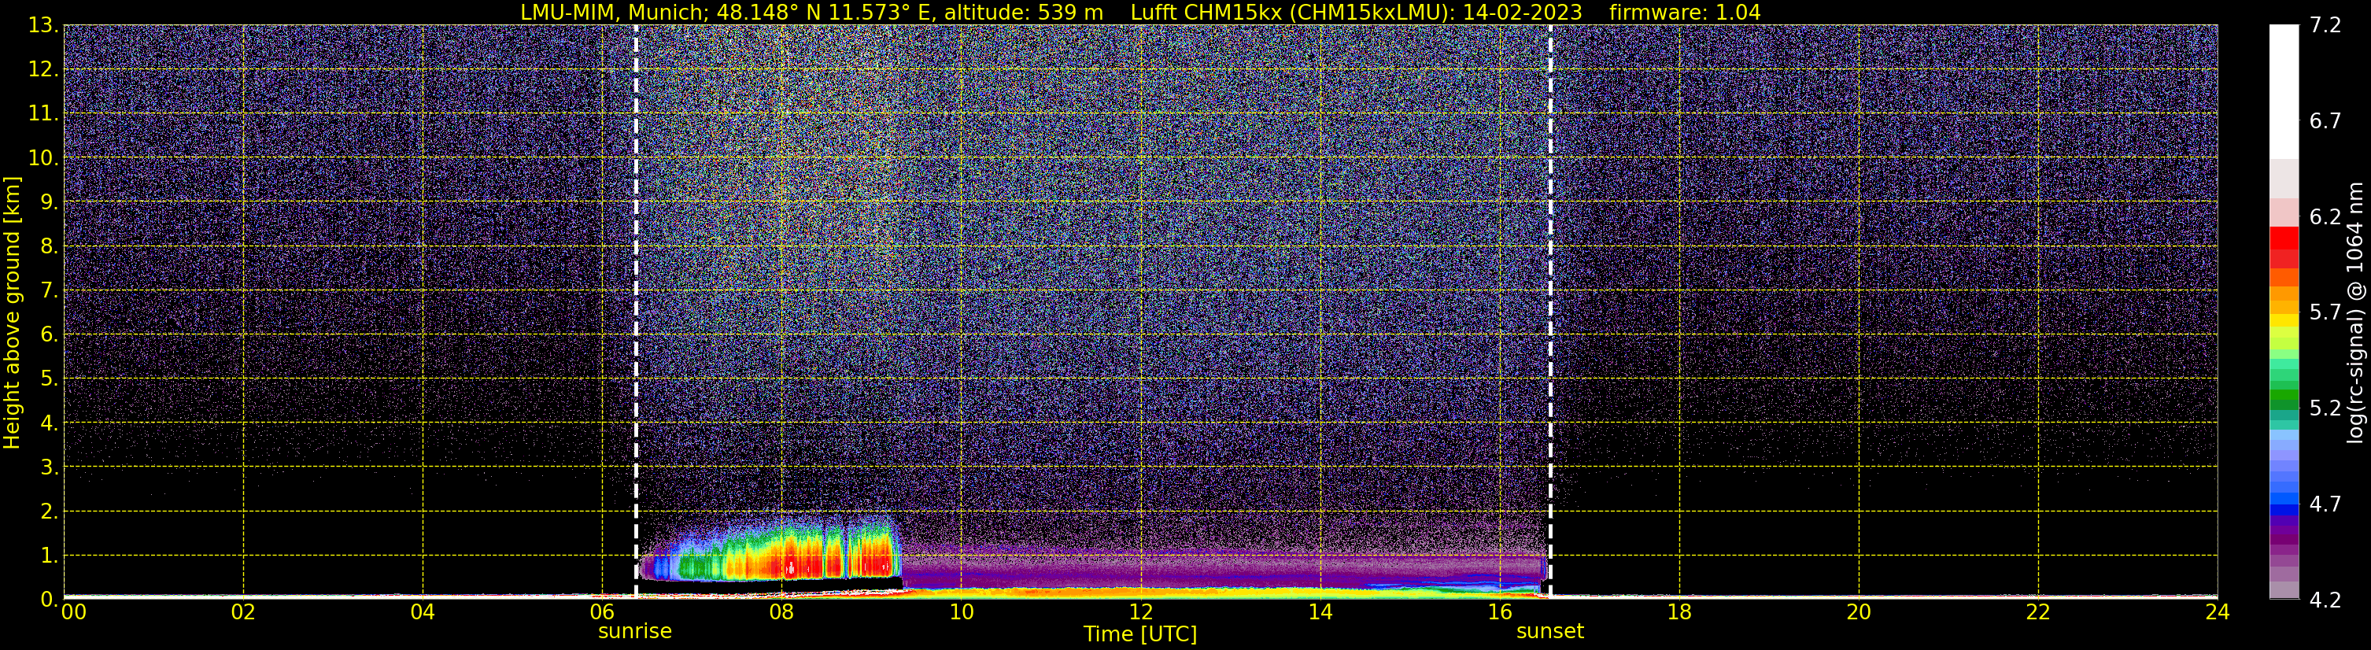2371x650 pixels.
Task: Click height-axis tick label '9.'
Action: point(50,201)
